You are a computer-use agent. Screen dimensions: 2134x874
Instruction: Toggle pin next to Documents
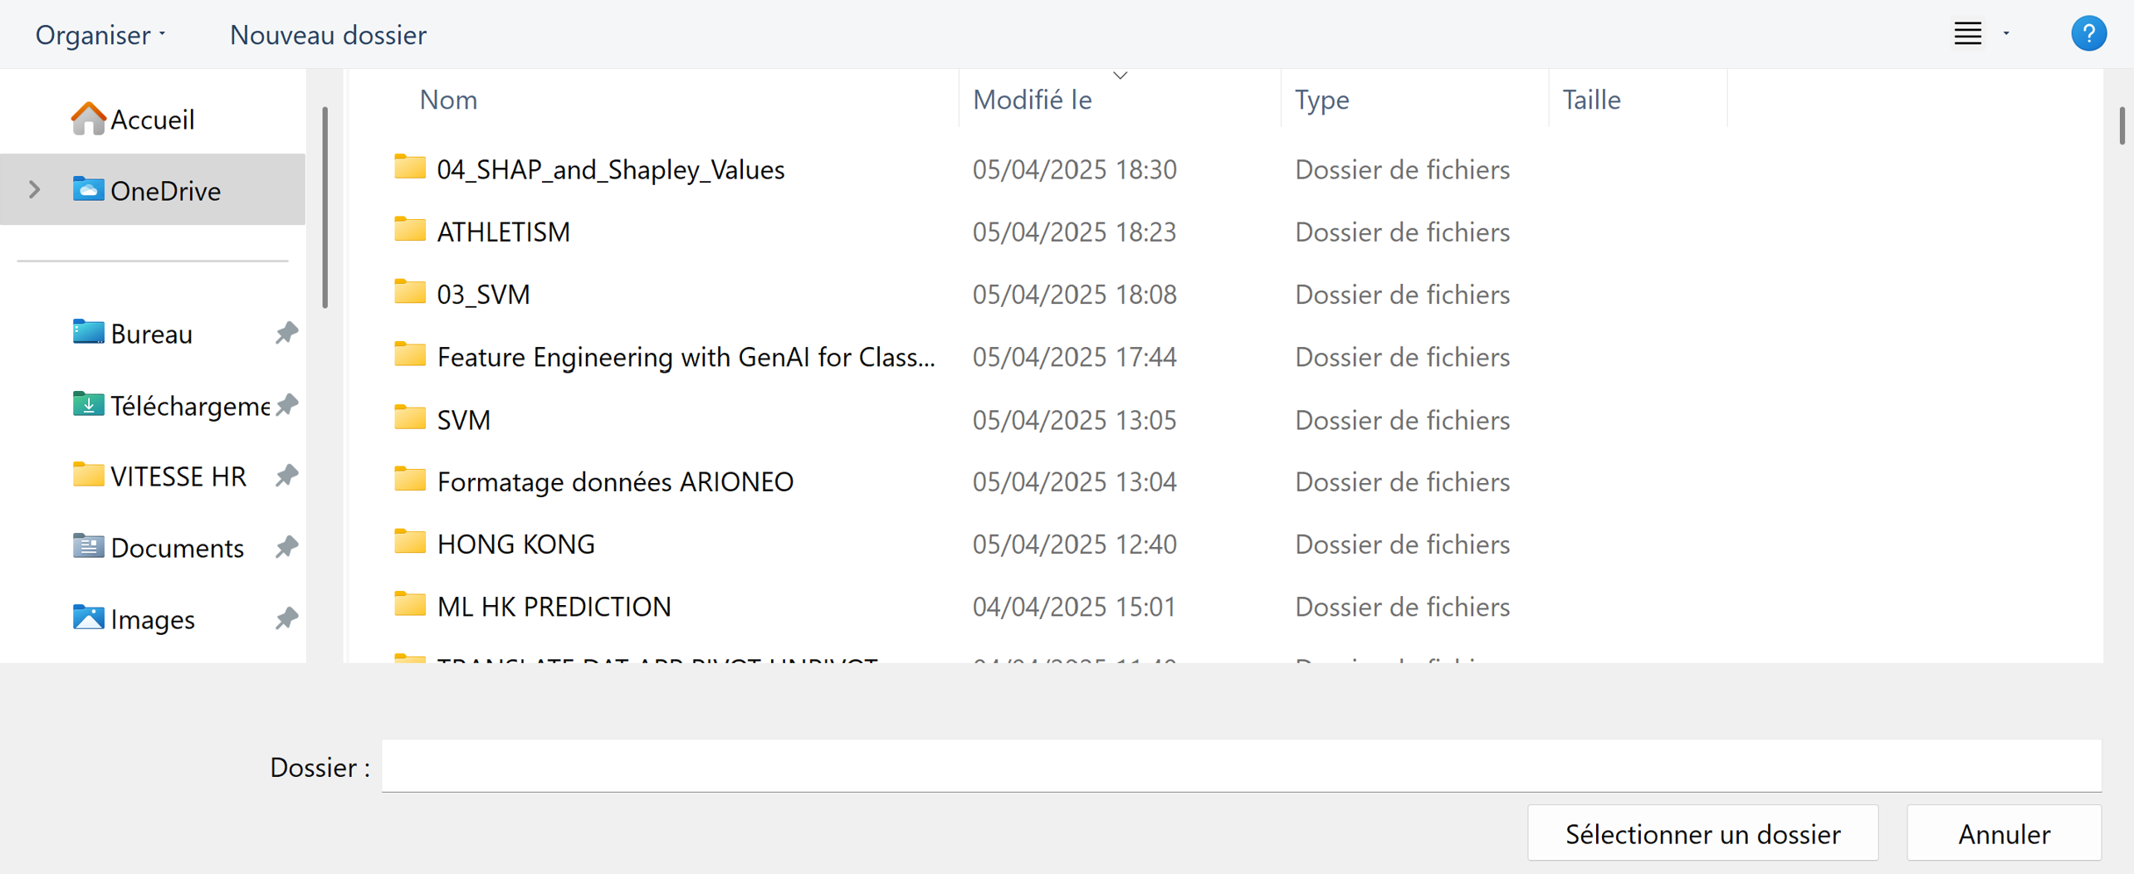pyautogui.click(x=286, y=548)
